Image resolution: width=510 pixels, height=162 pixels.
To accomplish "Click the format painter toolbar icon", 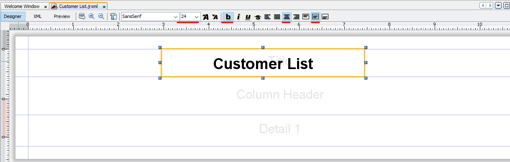I will click(x=113, y=16).
